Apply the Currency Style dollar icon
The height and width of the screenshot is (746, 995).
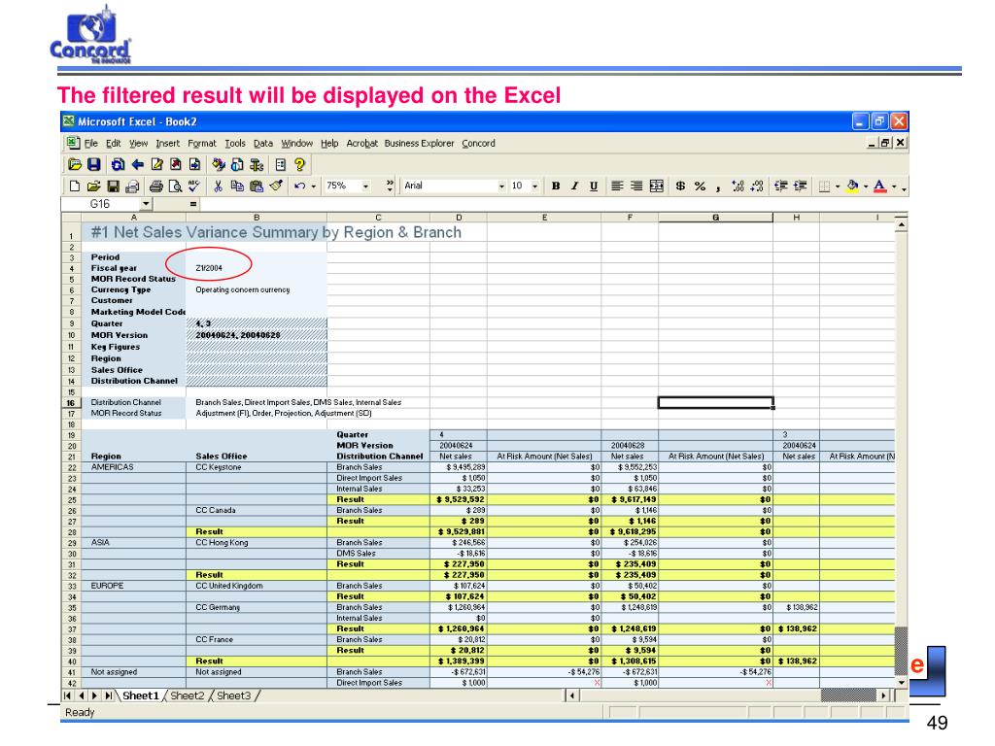tap(680, 186)
